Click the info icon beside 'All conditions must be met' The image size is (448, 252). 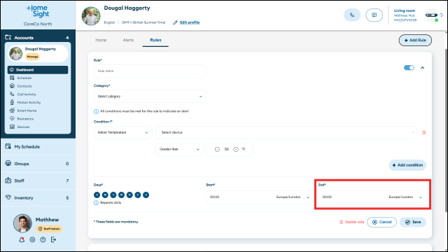click(x=96, y=111)
